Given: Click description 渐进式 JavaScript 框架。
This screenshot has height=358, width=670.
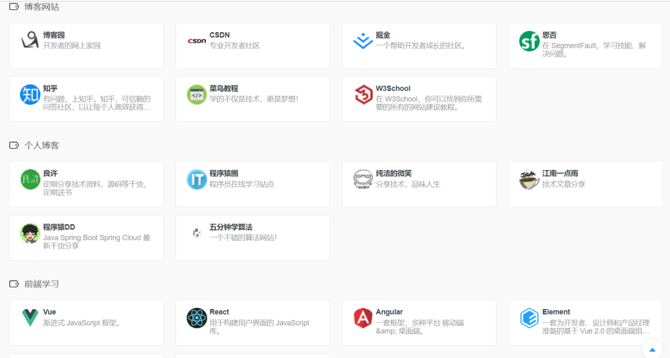Looking at the screenshot, I should (82, 323).
